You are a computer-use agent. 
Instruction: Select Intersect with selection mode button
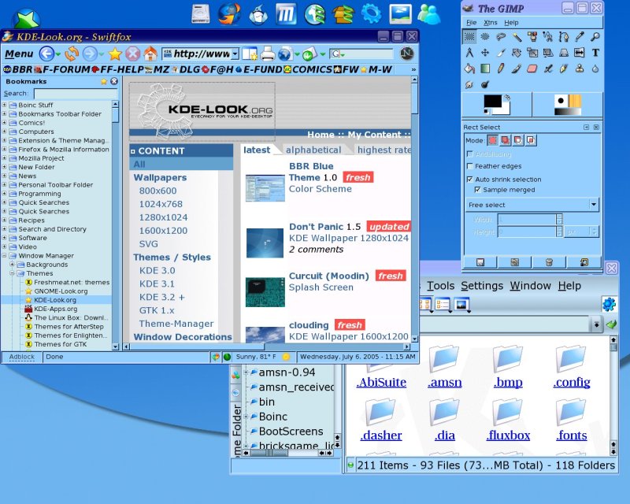coord(531,140)
